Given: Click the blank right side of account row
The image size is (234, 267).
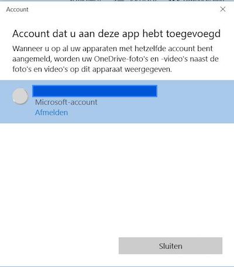Looking at the screenshot, I should [x=195, y=101].
